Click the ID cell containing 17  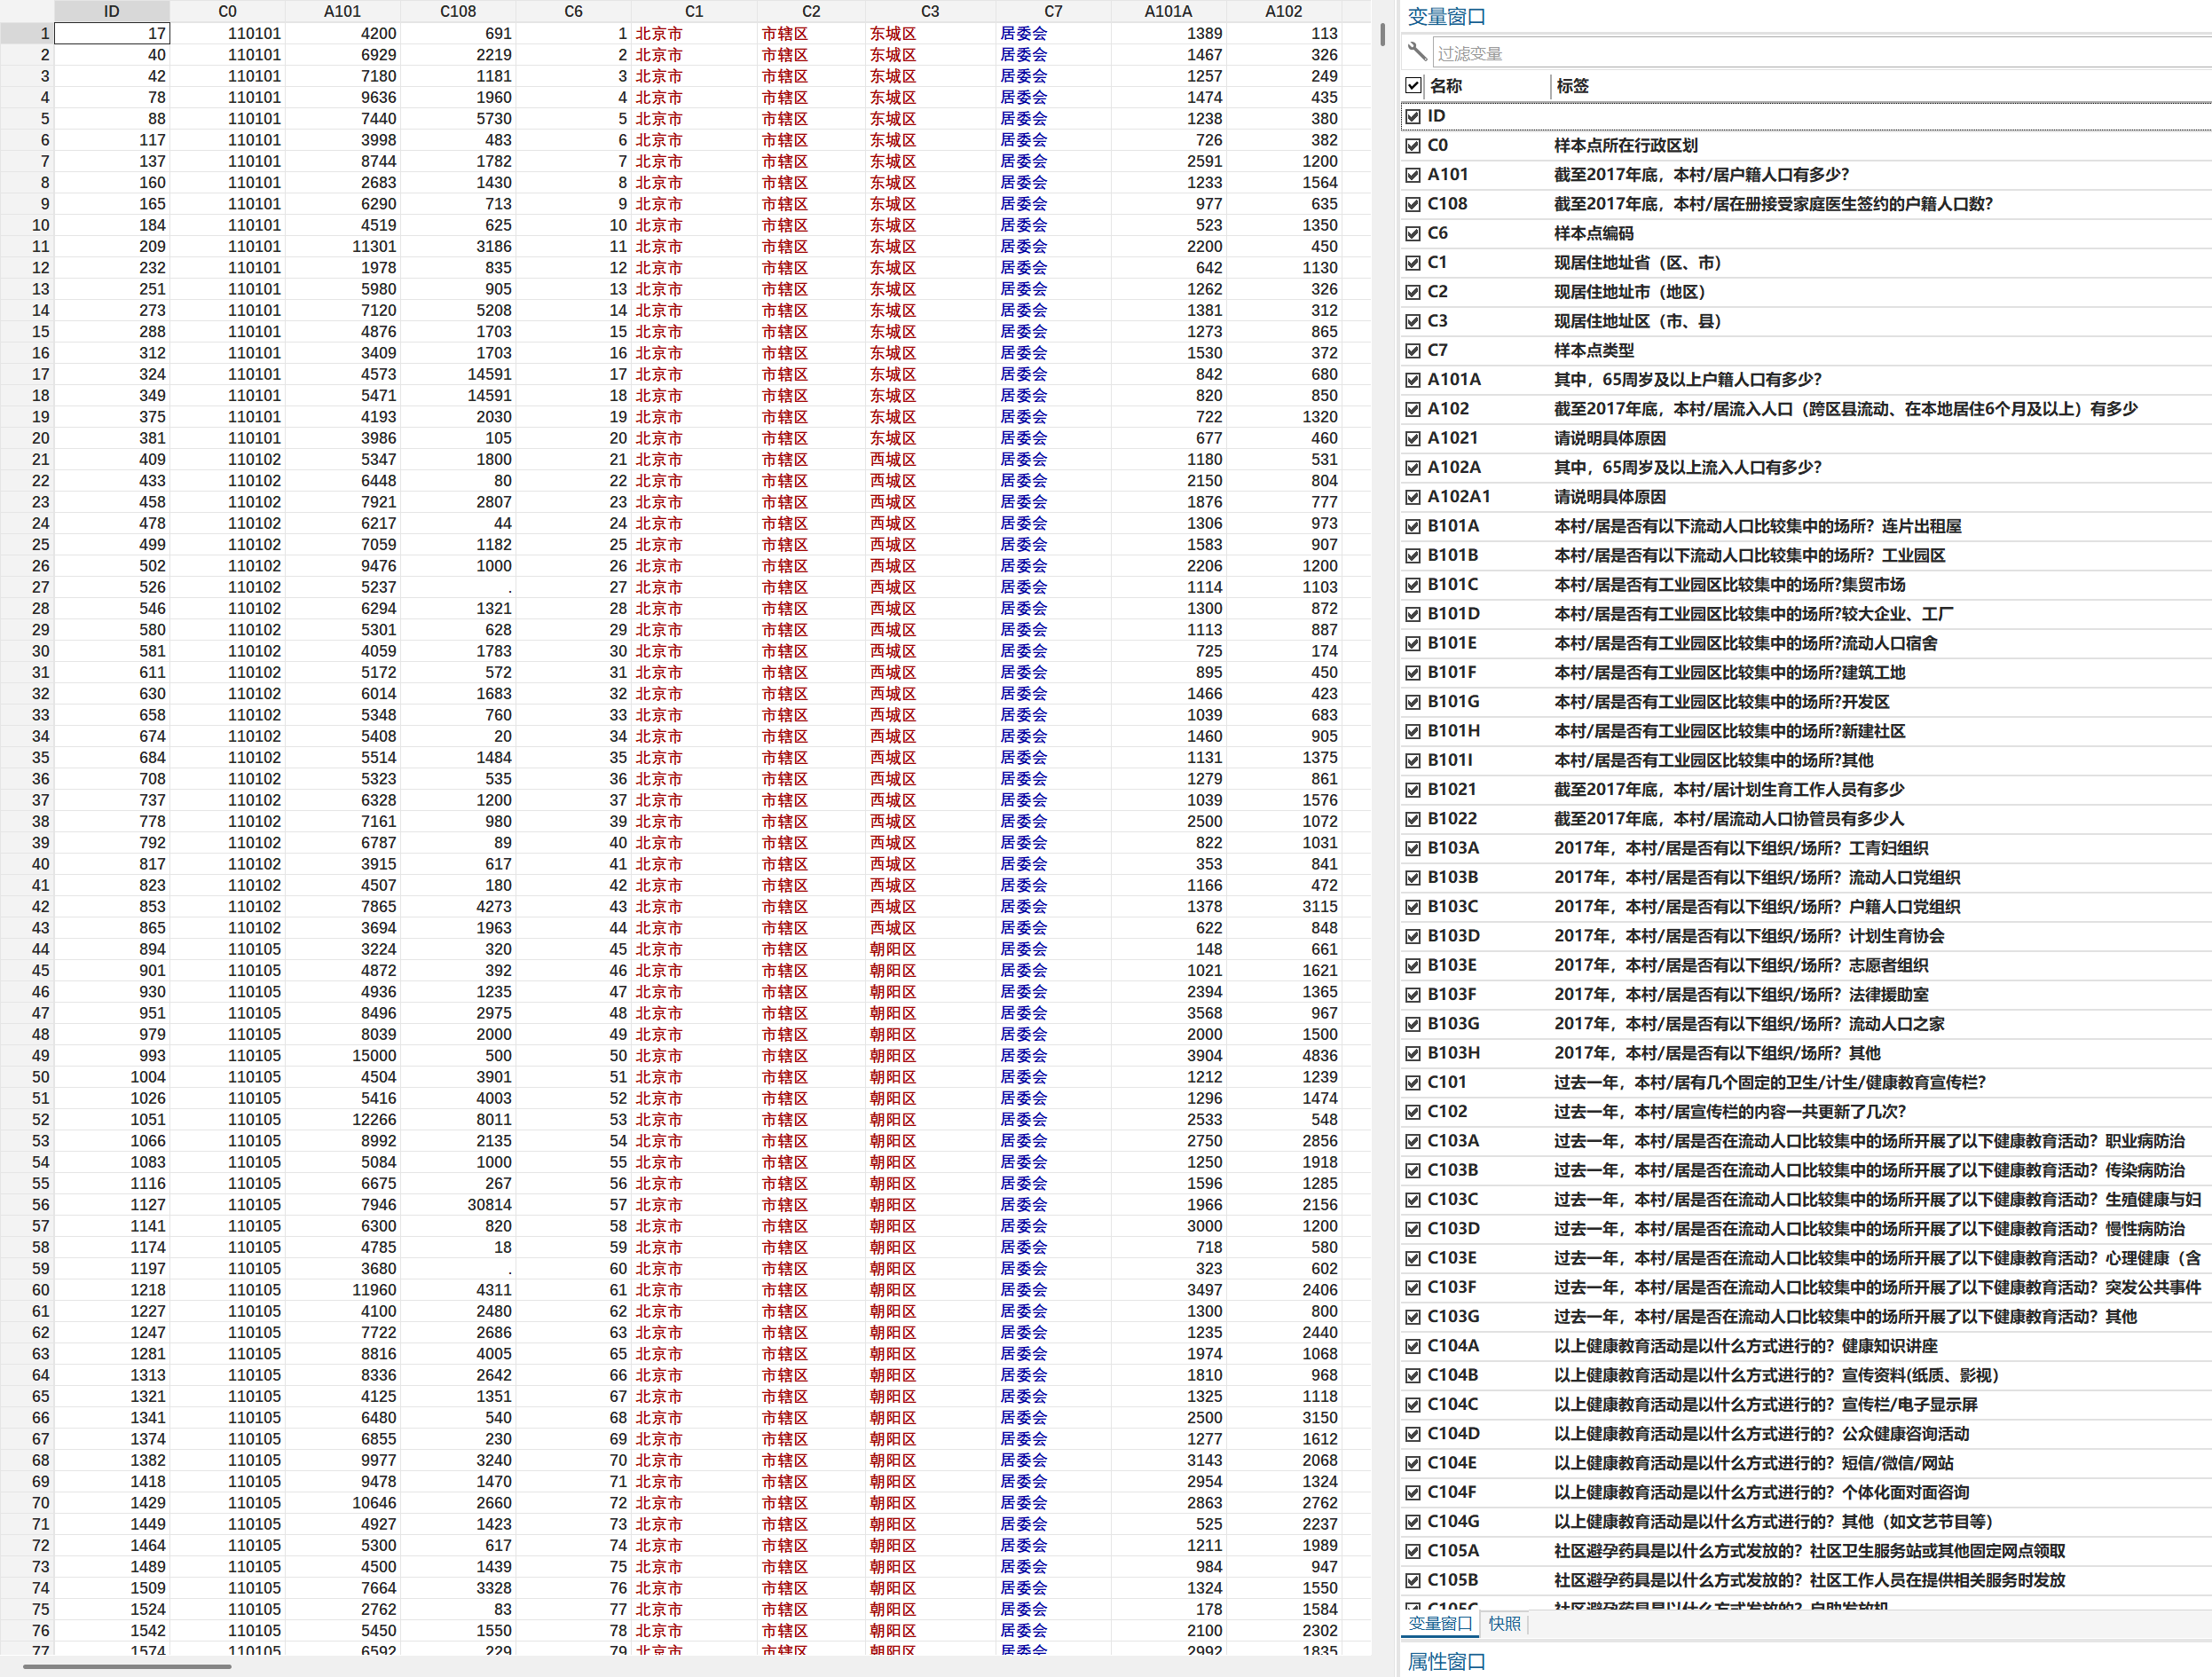[112, 33]
